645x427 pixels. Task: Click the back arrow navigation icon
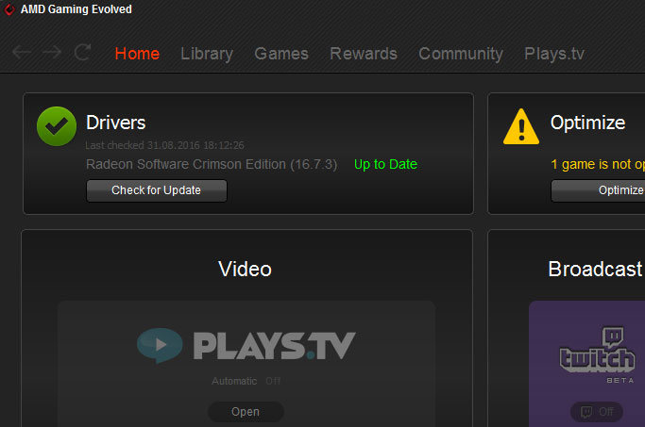point(22,52)
